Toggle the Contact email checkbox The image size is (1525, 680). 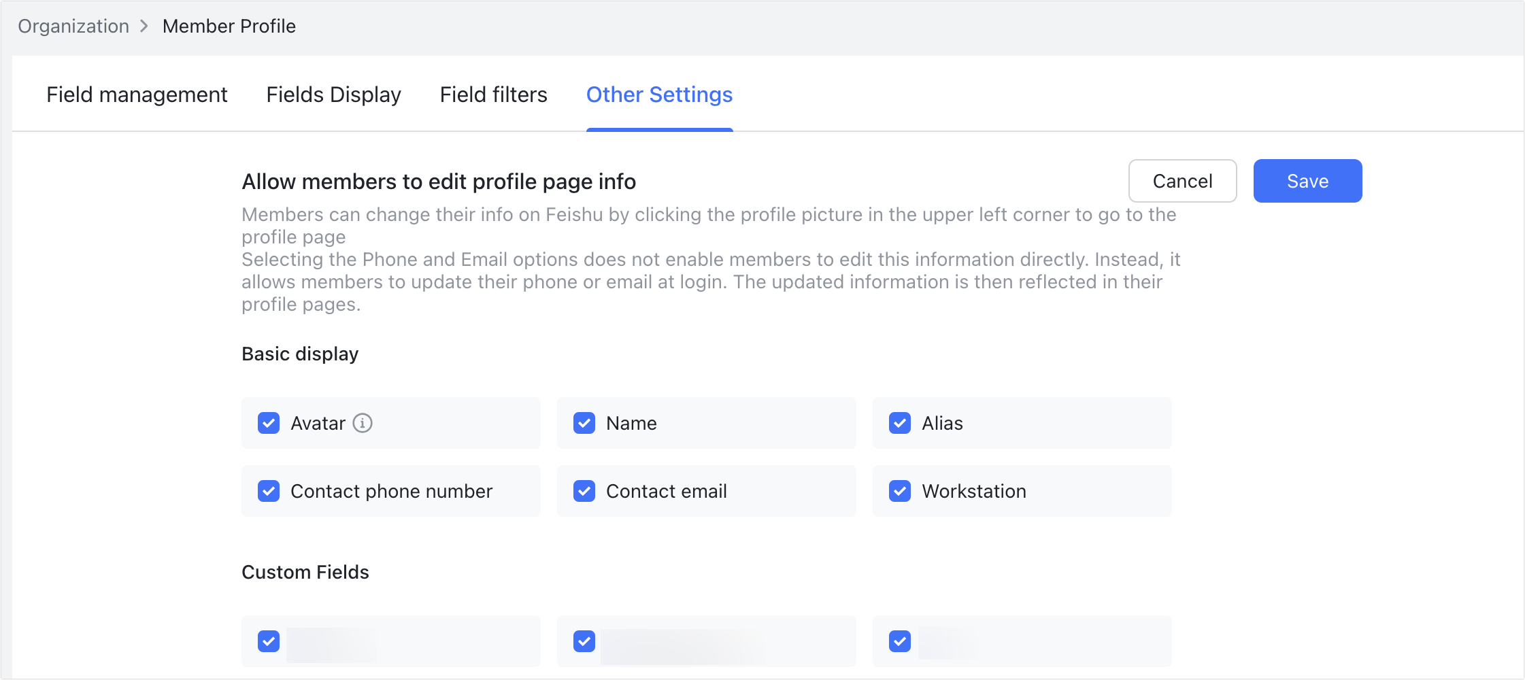(584, 491)
